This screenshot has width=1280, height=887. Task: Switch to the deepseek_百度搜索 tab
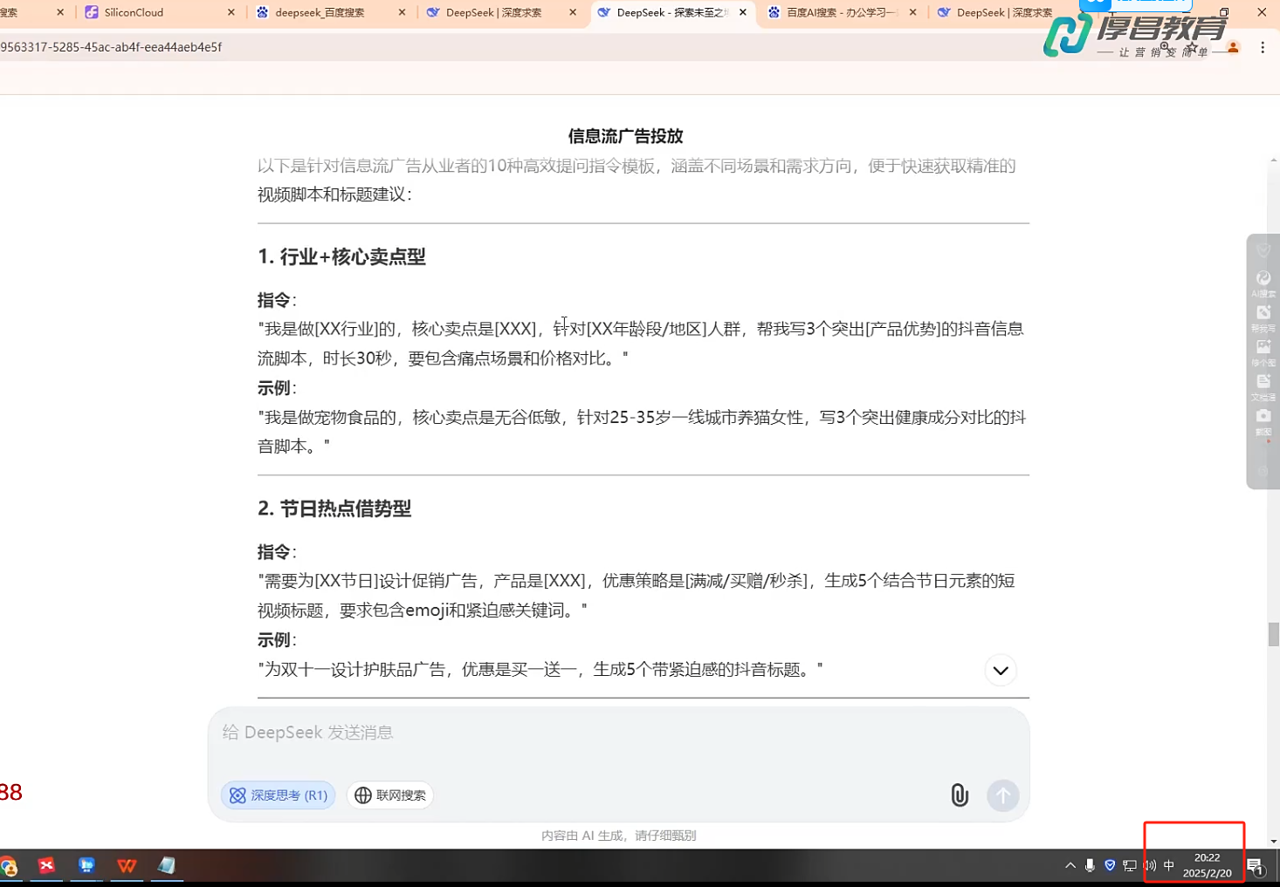319,12
